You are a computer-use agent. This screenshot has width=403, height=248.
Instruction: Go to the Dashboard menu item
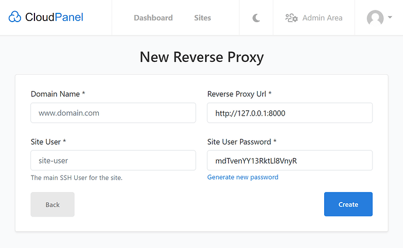[x=153, y=18]
